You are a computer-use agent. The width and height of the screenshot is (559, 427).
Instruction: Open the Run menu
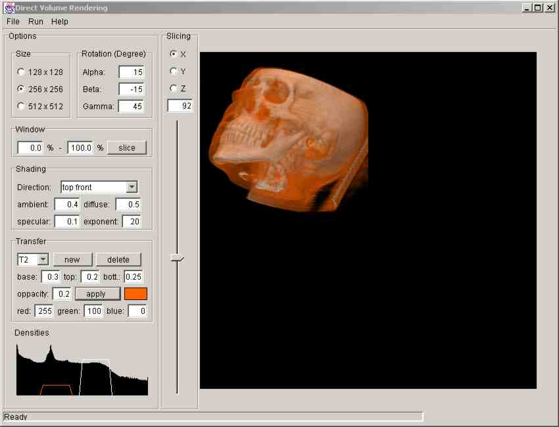point(36,22)
